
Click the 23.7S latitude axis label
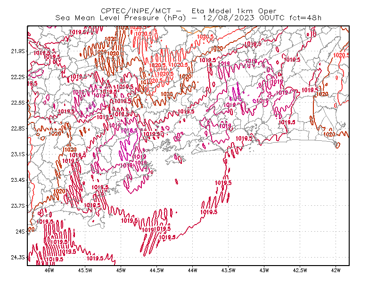18,206
